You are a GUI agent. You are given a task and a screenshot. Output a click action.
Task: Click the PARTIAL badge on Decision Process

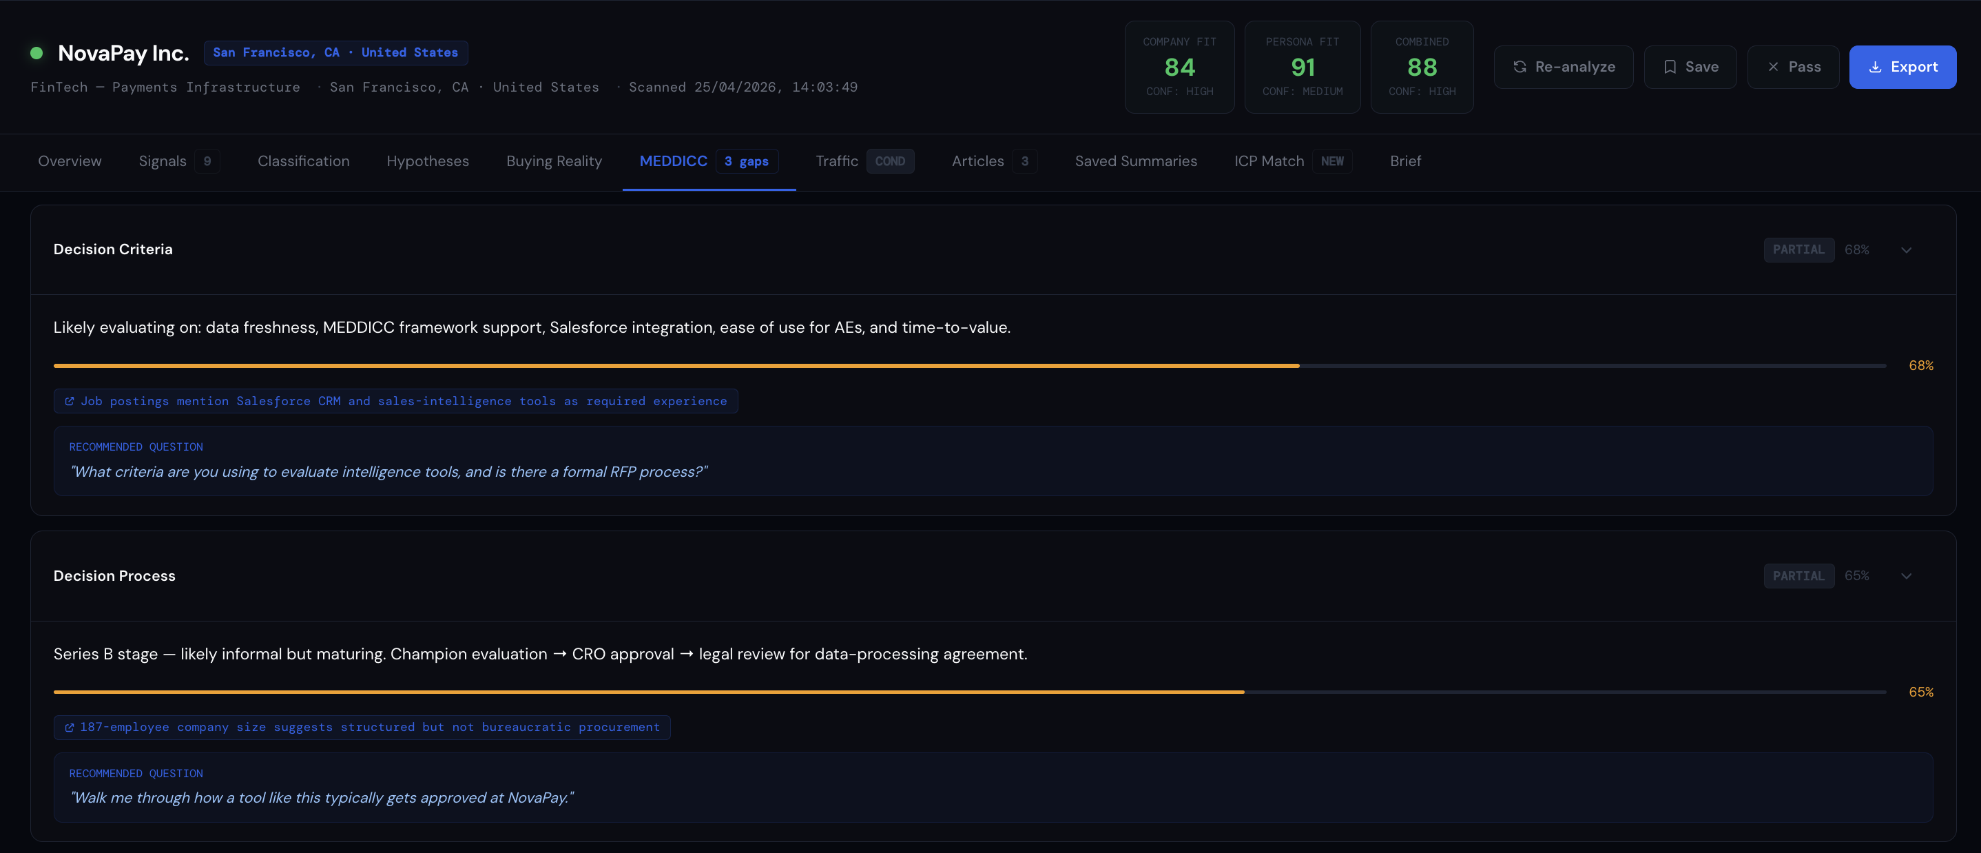tap(1798, 575)
